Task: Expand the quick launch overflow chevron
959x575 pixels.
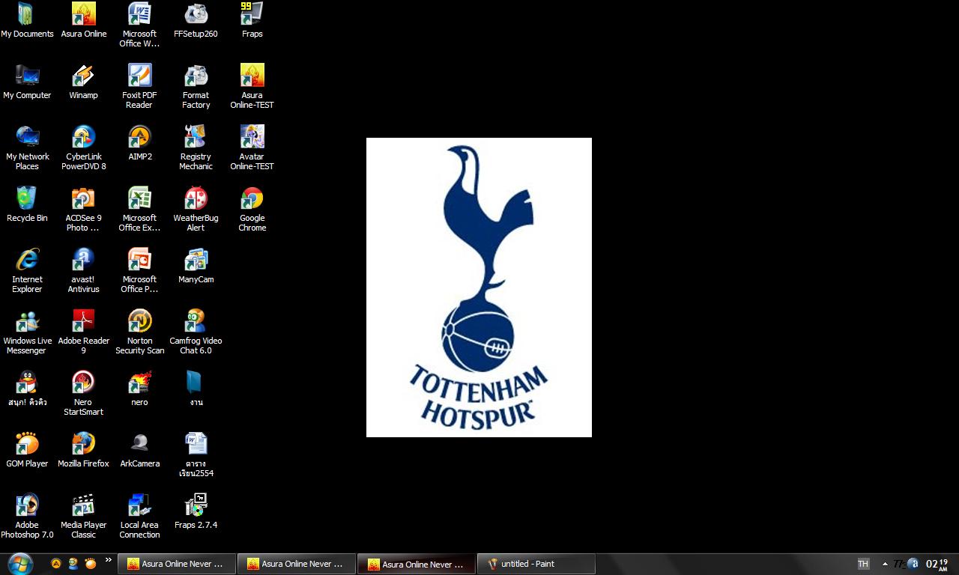Action: click(x=108, y=560)
